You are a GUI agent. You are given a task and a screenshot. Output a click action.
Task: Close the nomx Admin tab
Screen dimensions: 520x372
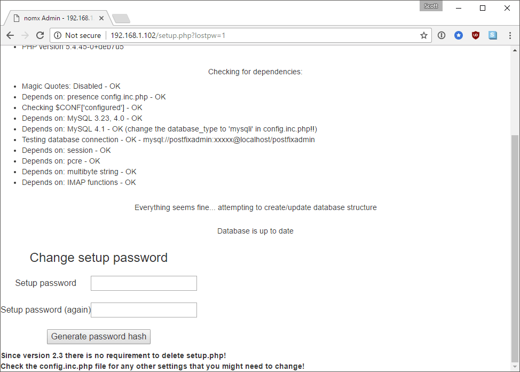(x=101, y=17)
